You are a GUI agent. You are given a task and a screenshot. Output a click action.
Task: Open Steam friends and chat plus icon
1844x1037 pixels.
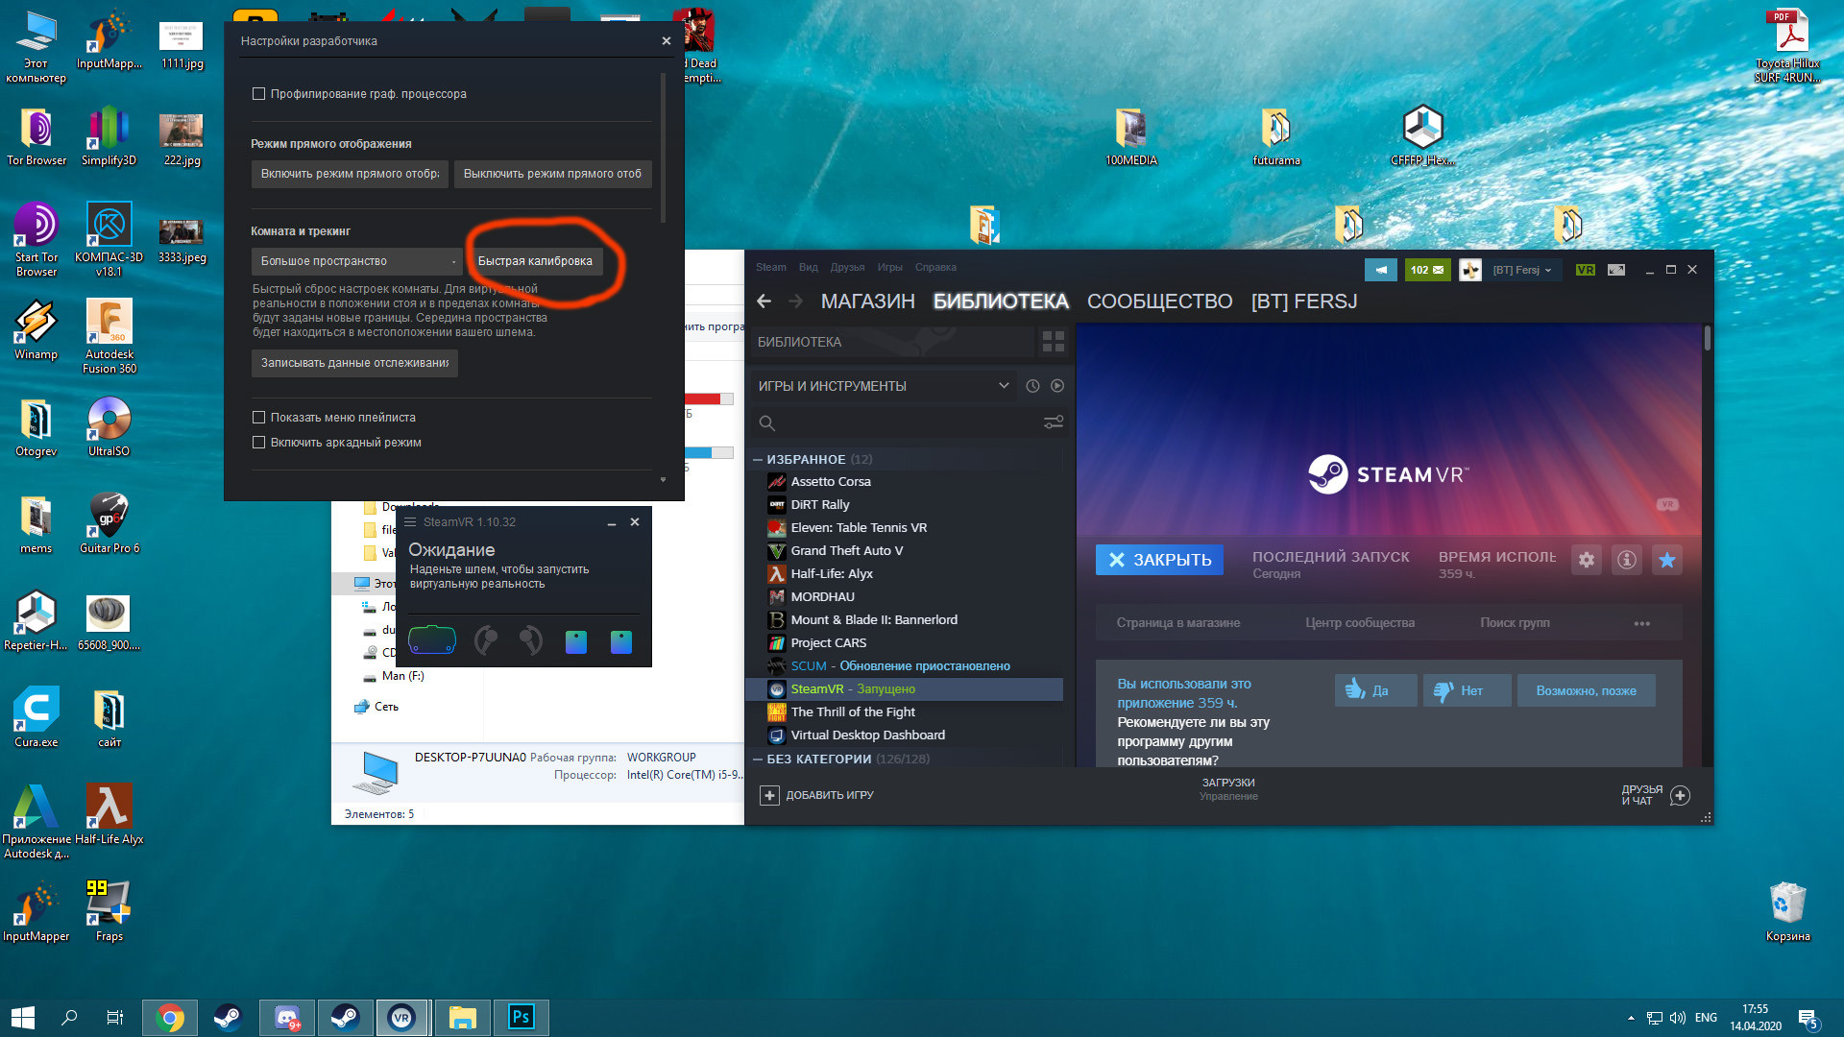[x=1680, y=795]
